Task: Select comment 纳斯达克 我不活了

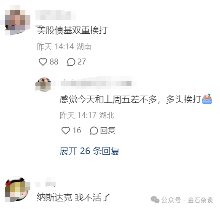Action: pos(73,197)
